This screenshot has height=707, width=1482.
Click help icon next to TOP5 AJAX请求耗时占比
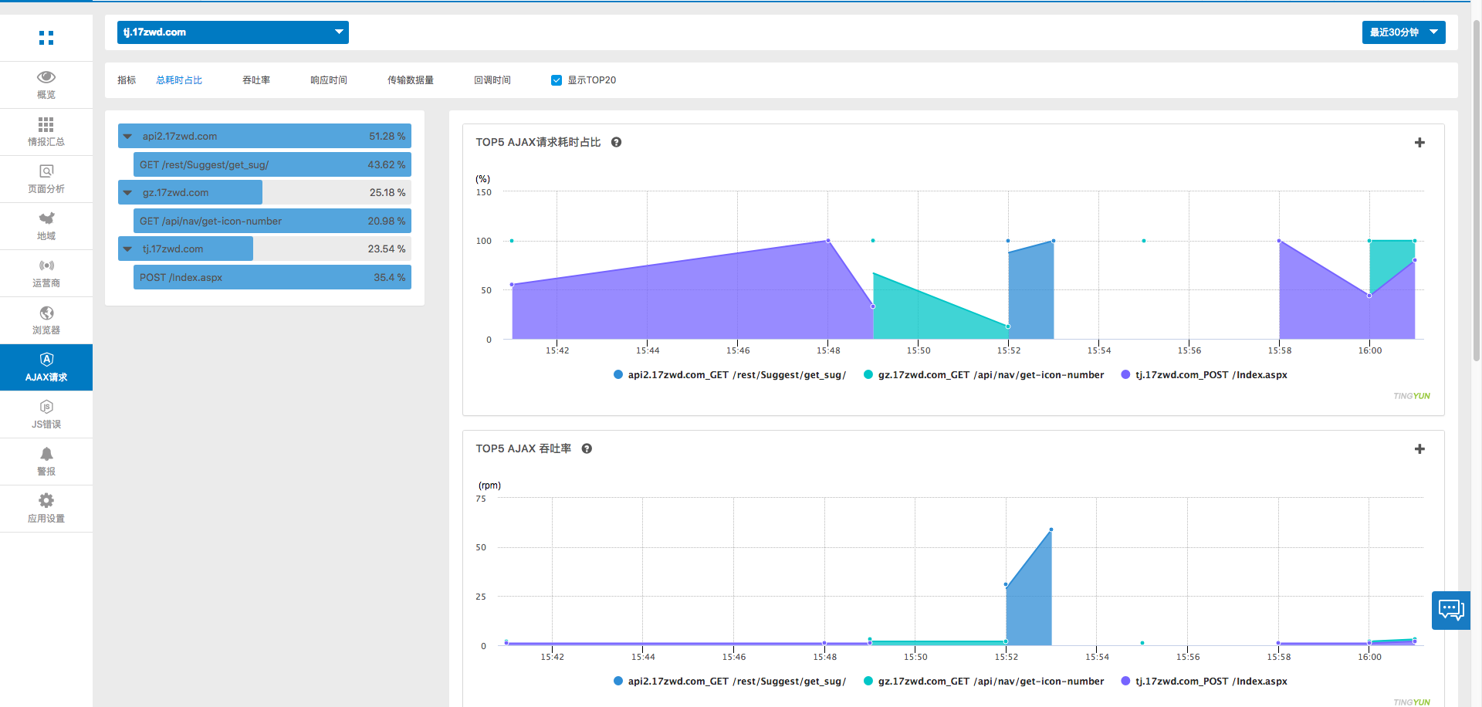tap(616, 142)
